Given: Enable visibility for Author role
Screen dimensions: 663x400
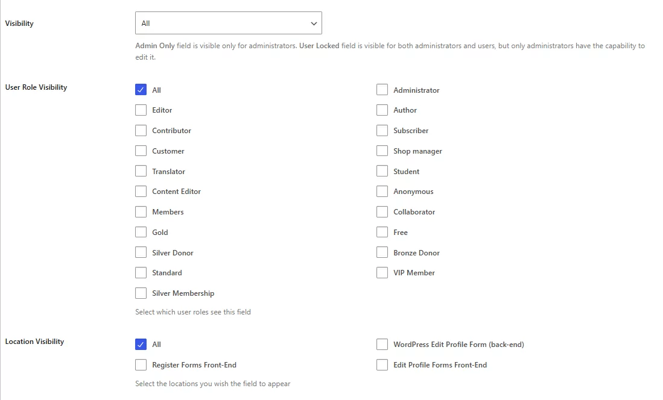Looking at the screenshot, I should point(382,110).
